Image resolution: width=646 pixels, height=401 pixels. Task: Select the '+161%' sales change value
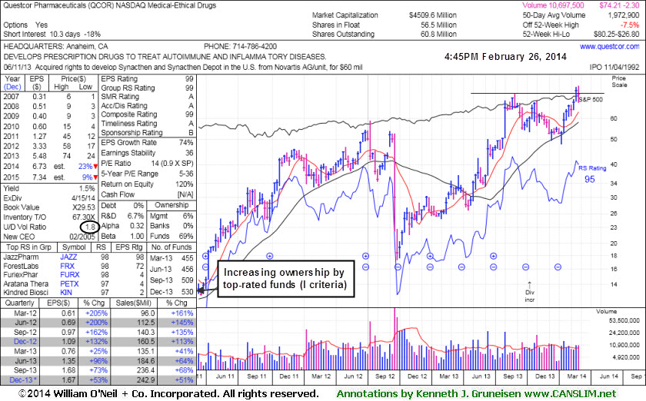(181, 313)
